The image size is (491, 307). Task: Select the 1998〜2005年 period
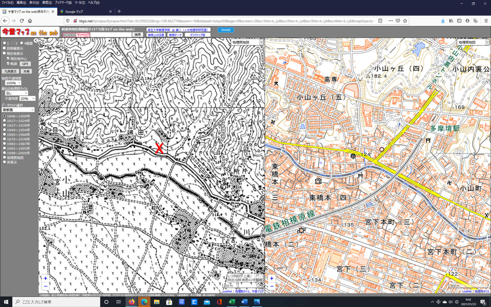click(5, 153)
